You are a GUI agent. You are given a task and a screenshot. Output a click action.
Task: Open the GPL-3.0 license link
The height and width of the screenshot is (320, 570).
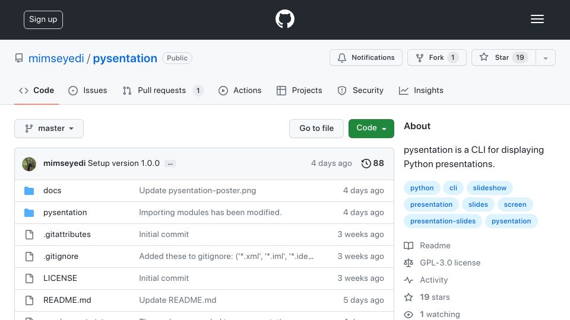pyautogui.click(x=450, y=263)
